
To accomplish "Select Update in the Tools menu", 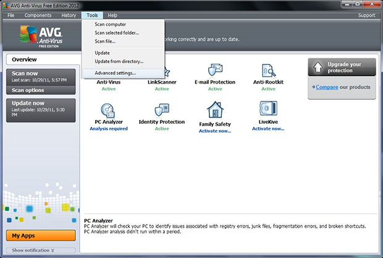I will tap(123, 53).
